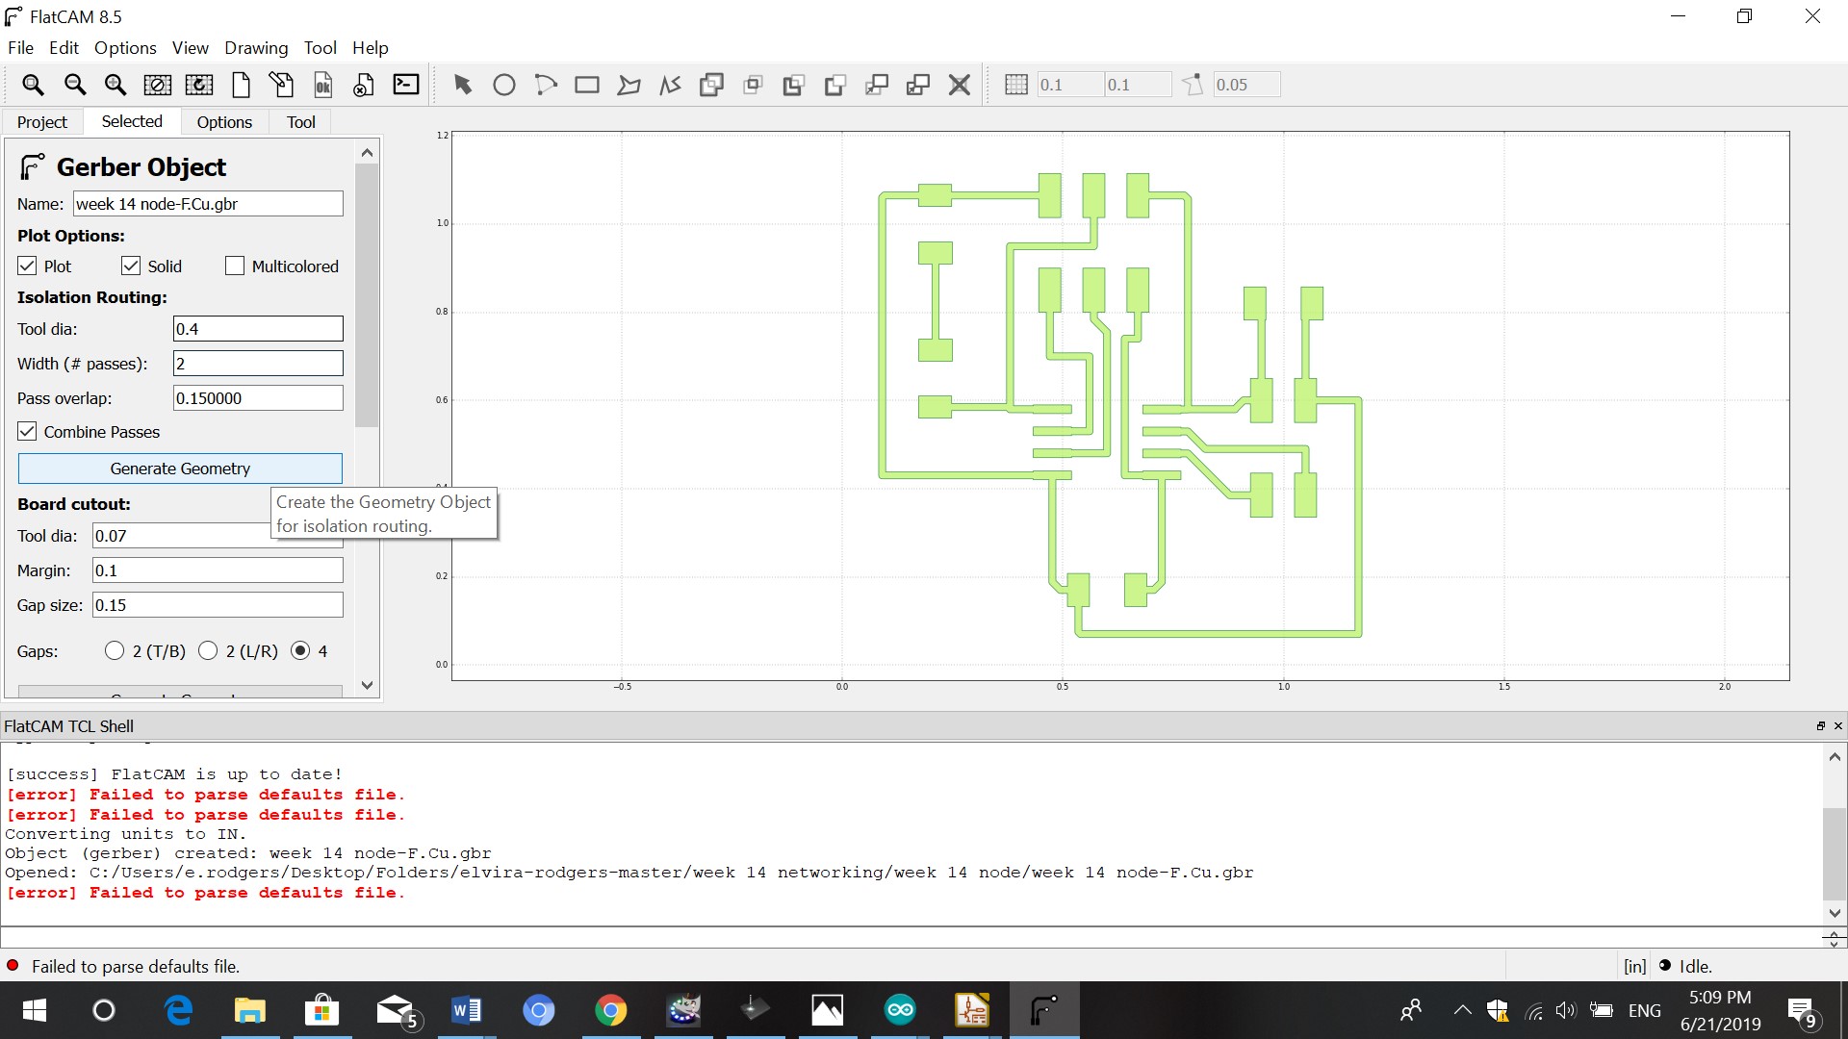Click the Replot toolbar icon
The image size is (1848, 1039).
point(199,85)
